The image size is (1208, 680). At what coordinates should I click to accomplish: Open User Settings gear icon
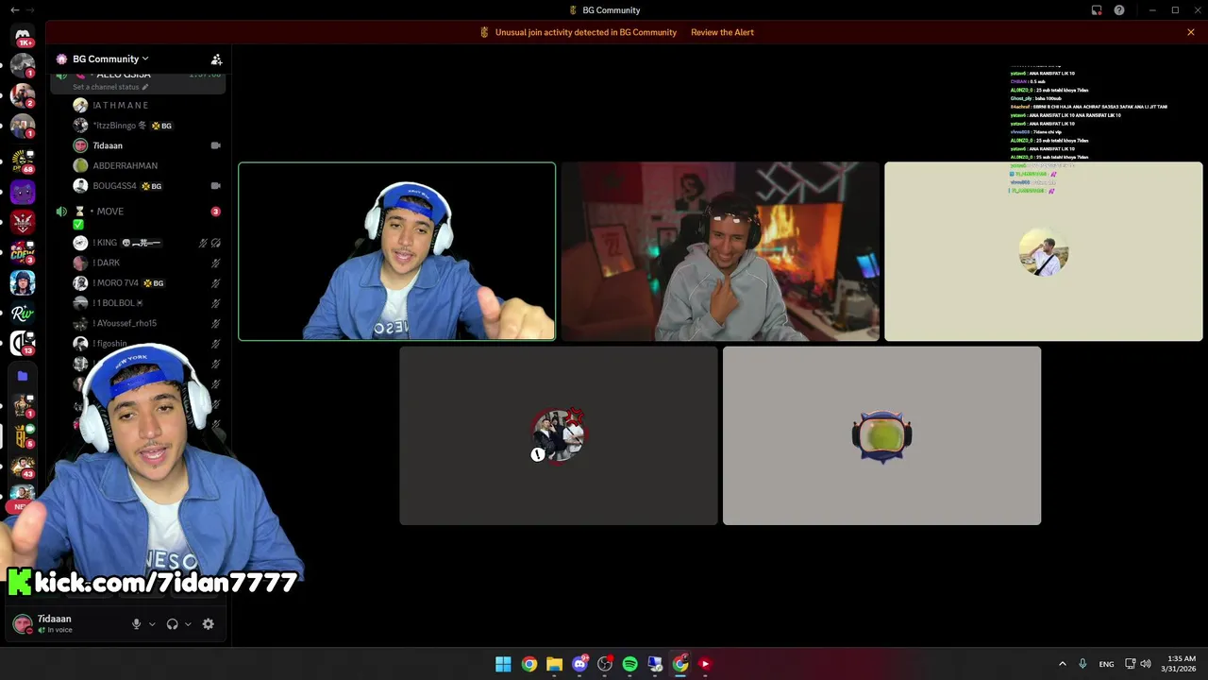[209, 624]
